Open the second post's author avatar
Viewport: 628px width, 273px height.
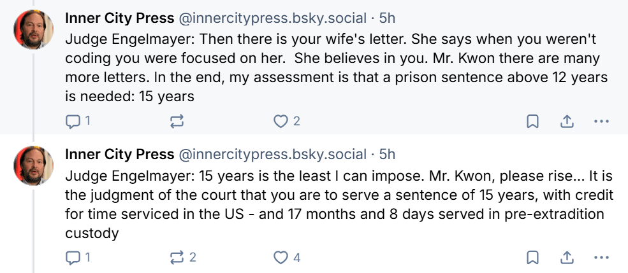33,165
